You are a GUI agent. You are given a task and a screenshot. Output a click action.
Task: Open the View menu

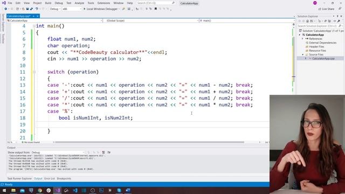(26, 3)
